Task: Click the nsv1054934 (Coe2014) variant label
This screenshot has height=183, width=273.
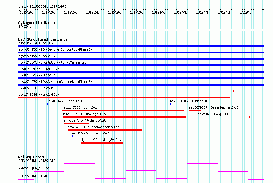Action: (37, 43)
